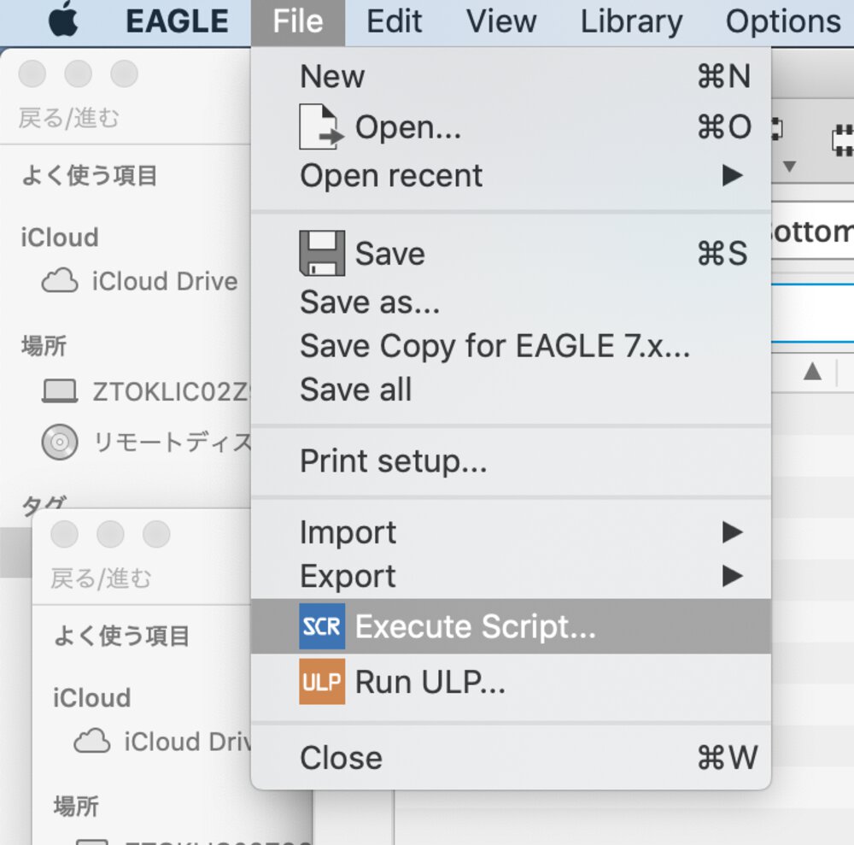Expand the Import submenu arrow
The image size is (854, 845).
733,532
